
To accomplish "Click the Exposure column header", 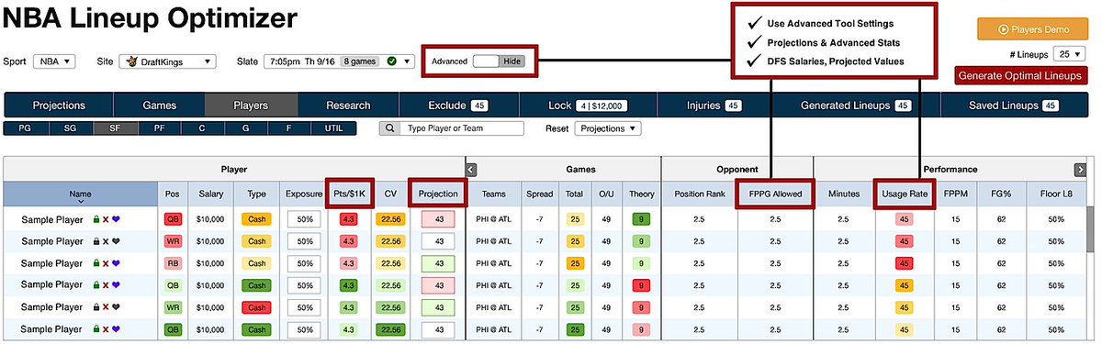I will pyautogui.click(x=303, y=194).
